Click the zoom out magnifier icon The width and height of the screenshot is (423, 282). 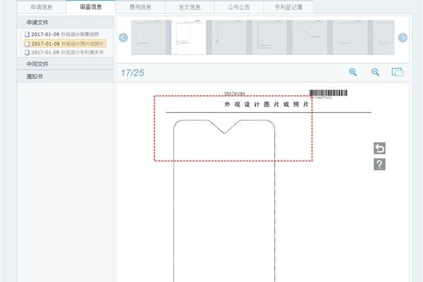click(376, 72)
